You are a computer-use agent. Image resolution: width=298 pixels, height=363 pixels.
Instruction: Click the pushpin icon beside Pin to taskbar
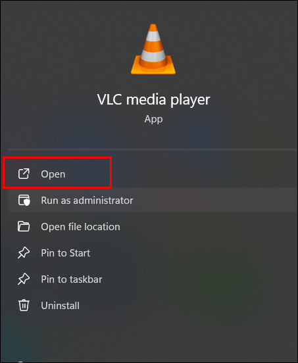click(24, 279)
